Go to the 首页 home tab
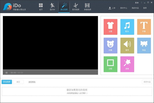The width and height of the screenshot is (154, 103). click(41, 7)
